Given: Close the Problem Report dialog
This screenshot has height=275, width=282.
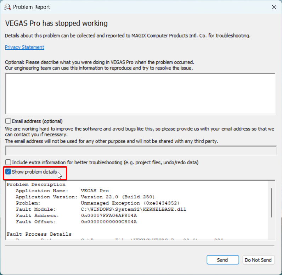Looking at the screenshot, I should coord(274,7).
